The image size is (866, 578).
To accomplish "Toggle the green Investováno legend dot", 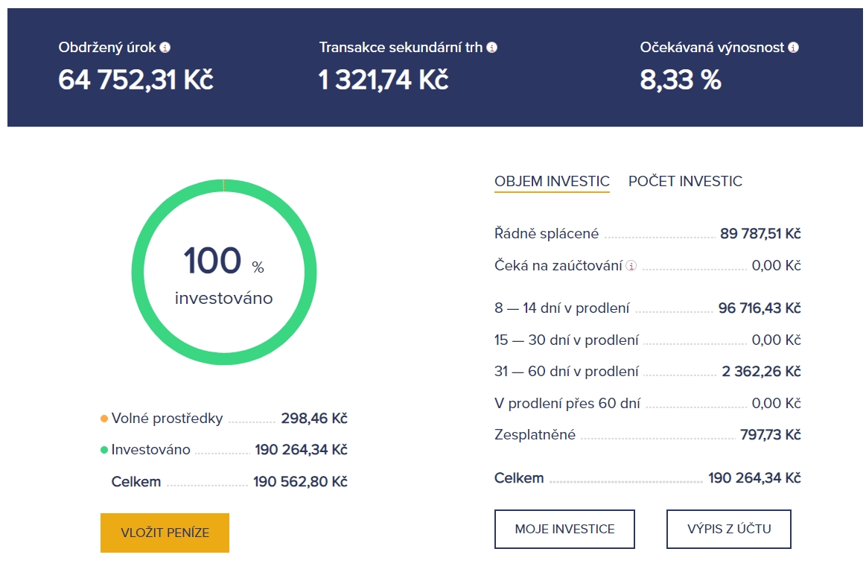I will tap(105, 450).
